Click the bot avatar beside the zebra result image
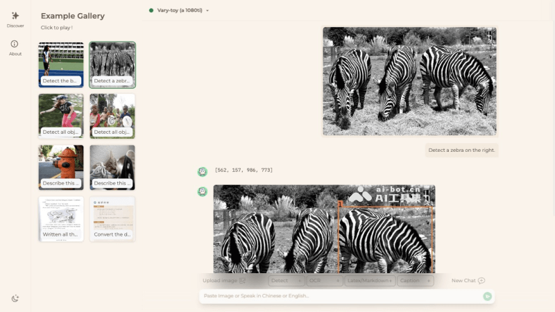555x312 pixels. click(203, 191)
